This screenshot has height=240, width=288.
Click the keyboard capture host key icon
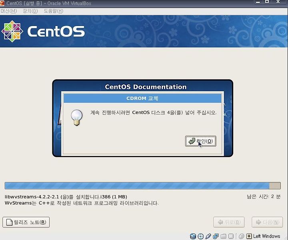(x=249, y=236)
